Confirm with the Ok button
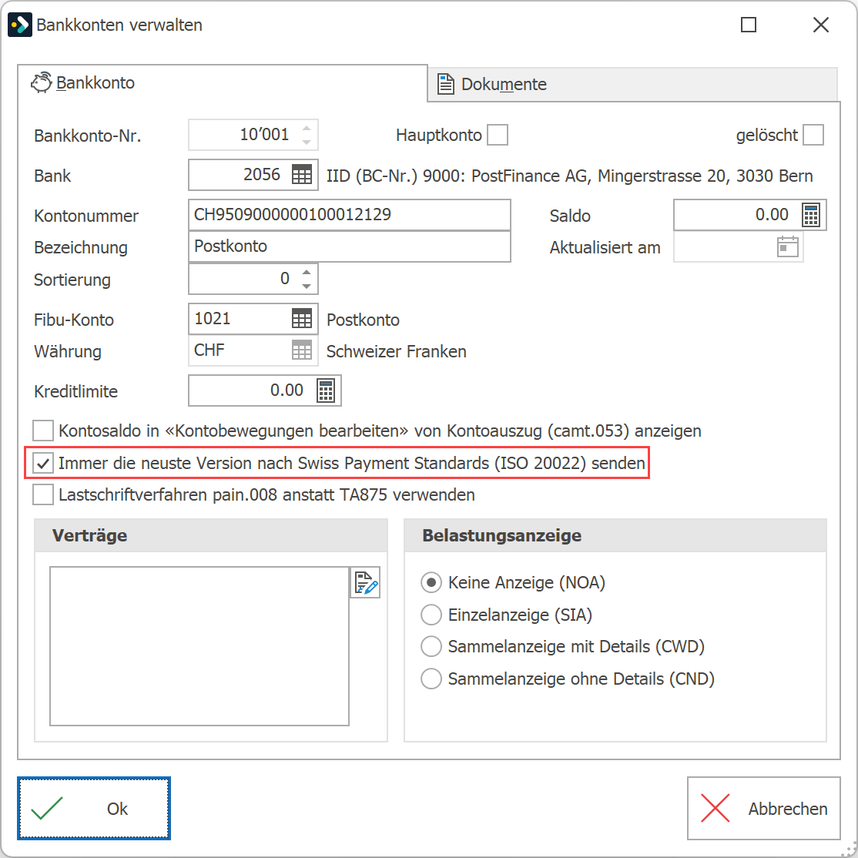 coord(93,808)
